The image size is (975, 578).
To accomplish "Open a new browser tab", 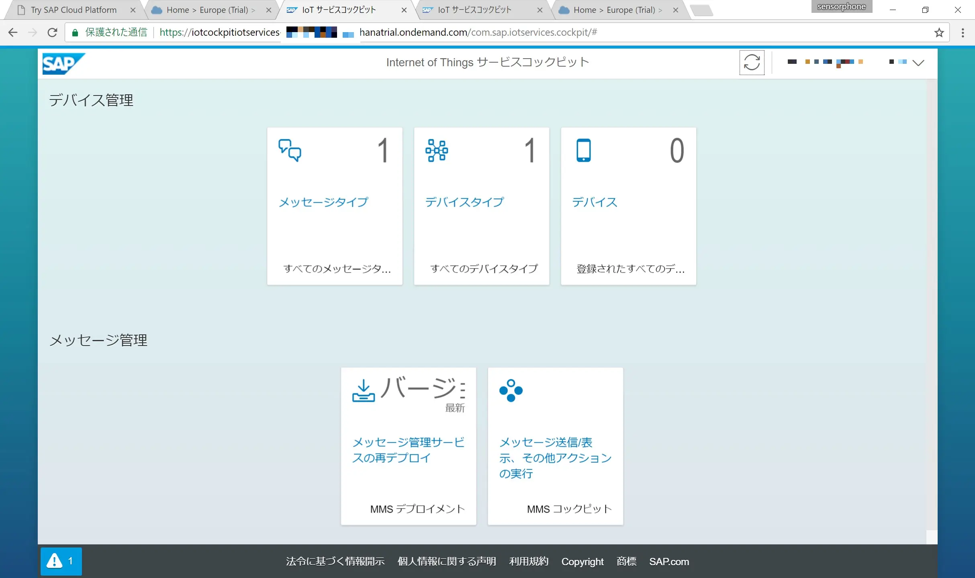I will pos(702,10).
